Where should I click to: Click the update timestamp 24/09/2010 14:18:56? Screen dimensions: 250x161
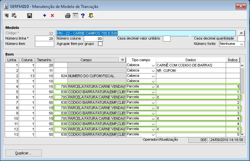point(227,140)
